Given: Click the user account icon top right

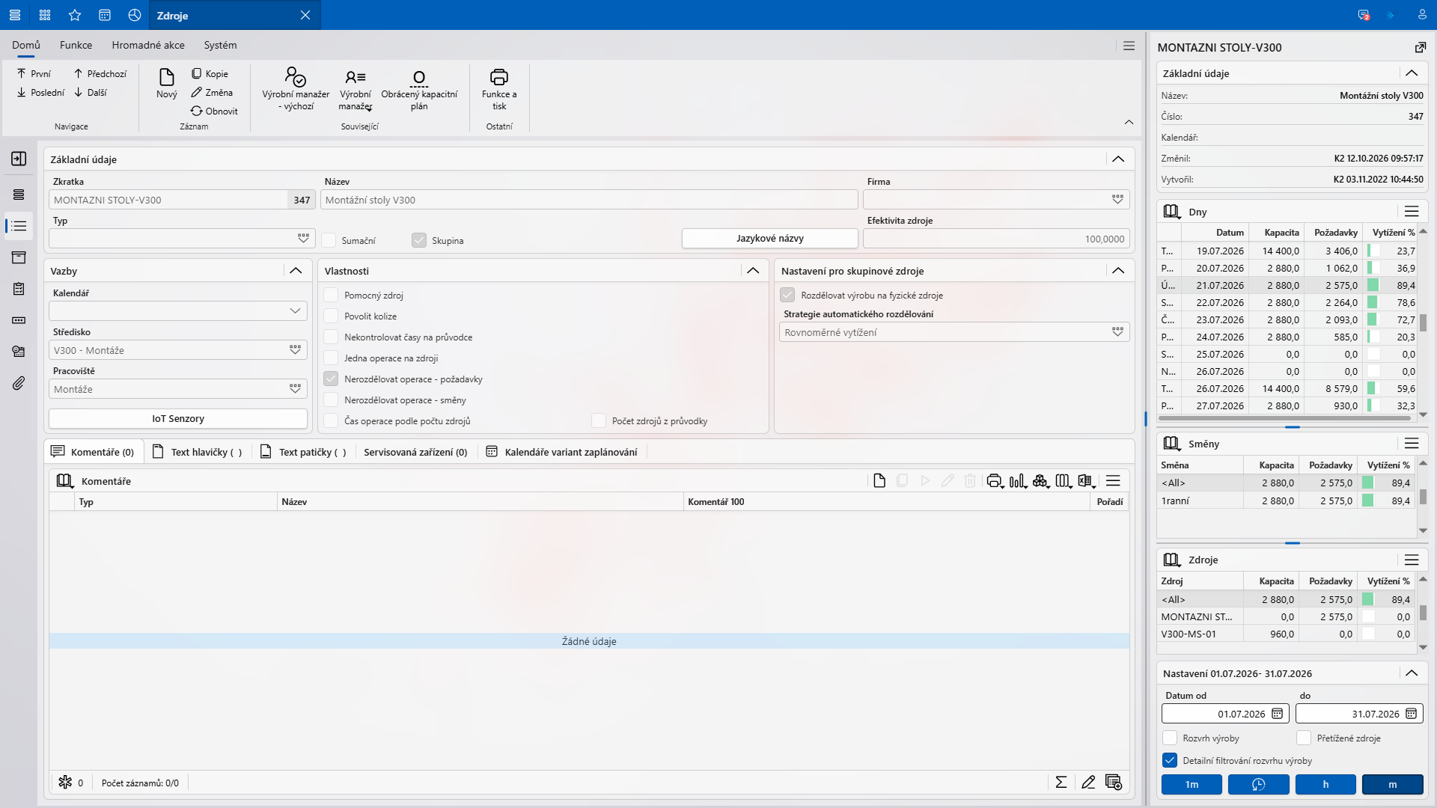Looking at the screenshot, I should 1421,15.
